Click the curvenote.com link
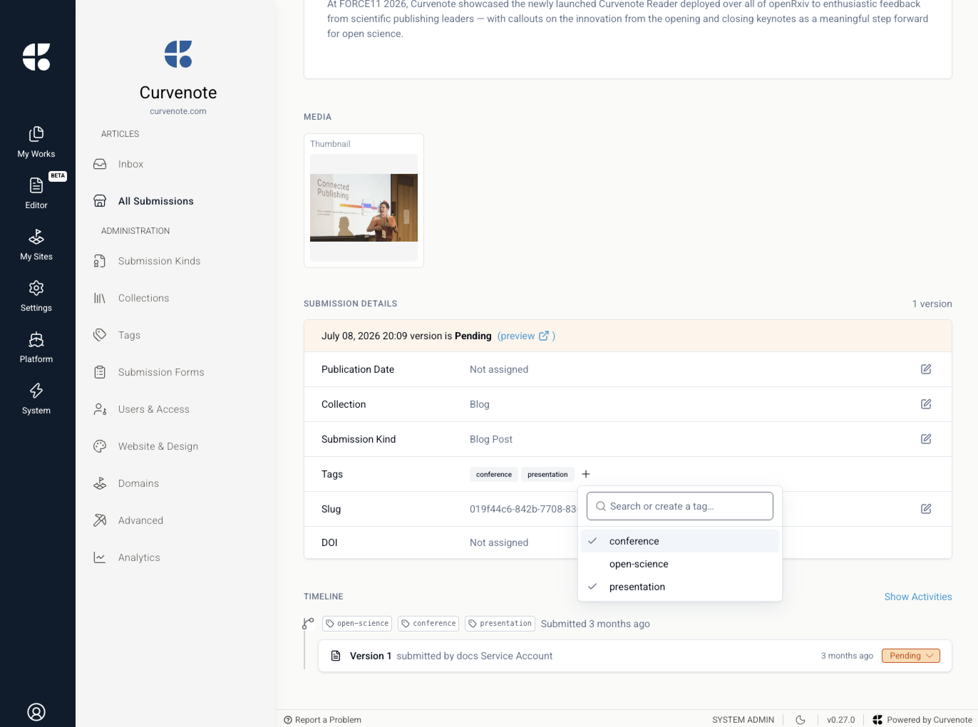 178,111
